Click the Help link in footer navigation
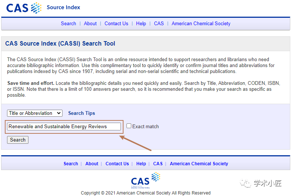291x196 pixels. click(141, 164)
